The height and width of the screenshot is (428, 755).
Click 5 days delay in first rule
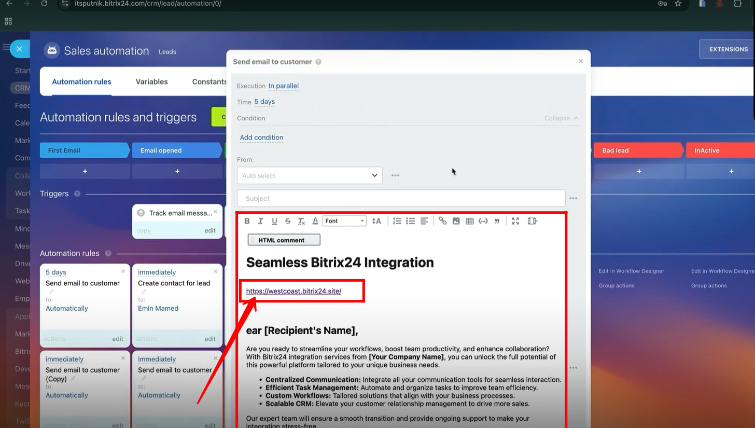[56, 272]
